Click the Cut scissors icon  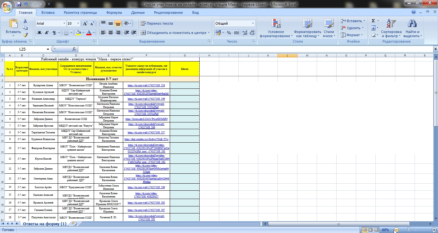click(25, 21)
